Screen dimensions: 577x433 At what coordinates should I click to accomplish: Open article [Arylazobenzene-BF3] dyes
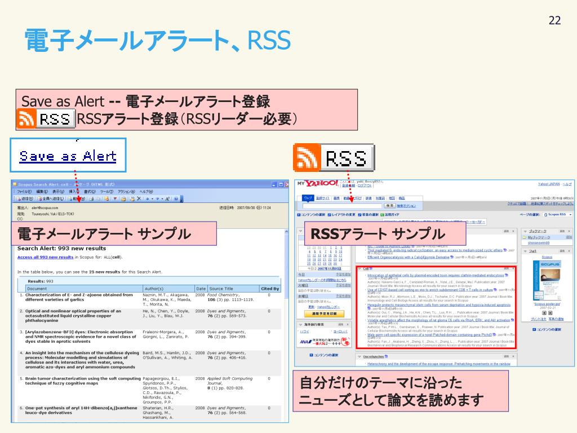pyautogui.click(x=80, y=337)
